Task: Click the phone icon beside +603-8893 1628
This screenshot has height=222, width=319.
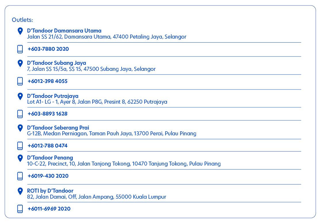Action: tap(20, 114)
